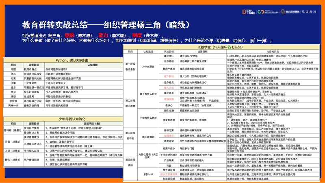
Task: Click cell 无法拒绝的理由
Action: click(x=169, y=155)
